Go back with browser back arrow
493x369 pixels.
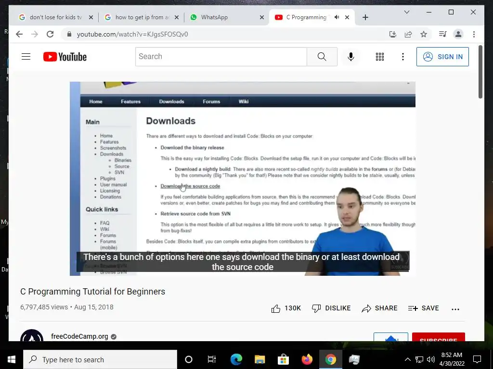19,34
